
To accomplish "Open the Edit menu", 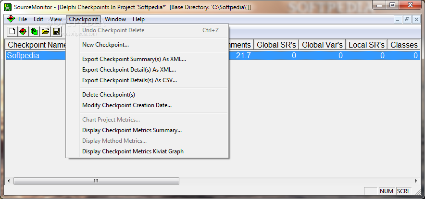I will pyautogui.click(x=38, y=19).
